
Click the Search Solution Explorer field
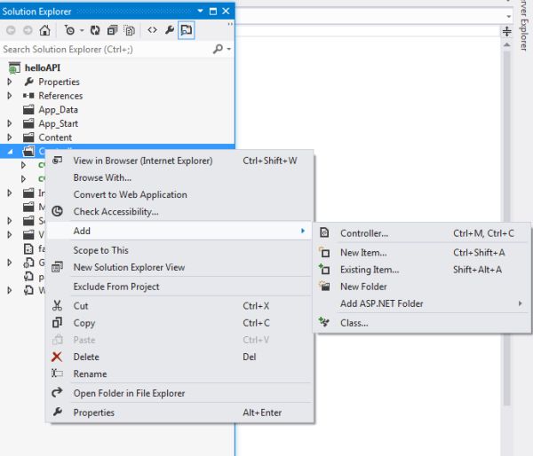pyautogui.click(x=106, y=49)
